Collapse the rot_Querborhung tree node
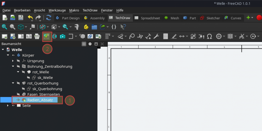 tap(13, 83)
